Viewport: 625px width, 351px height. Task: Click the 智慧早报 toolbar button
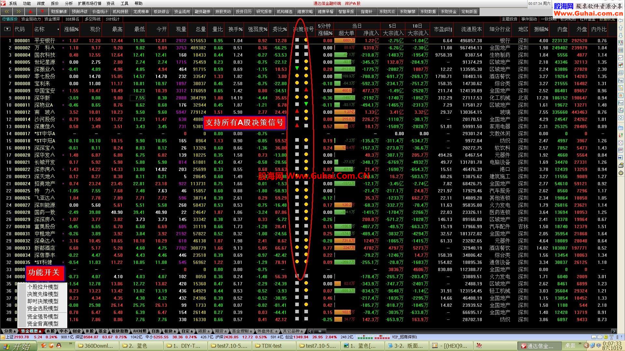[x=346, y=11]
